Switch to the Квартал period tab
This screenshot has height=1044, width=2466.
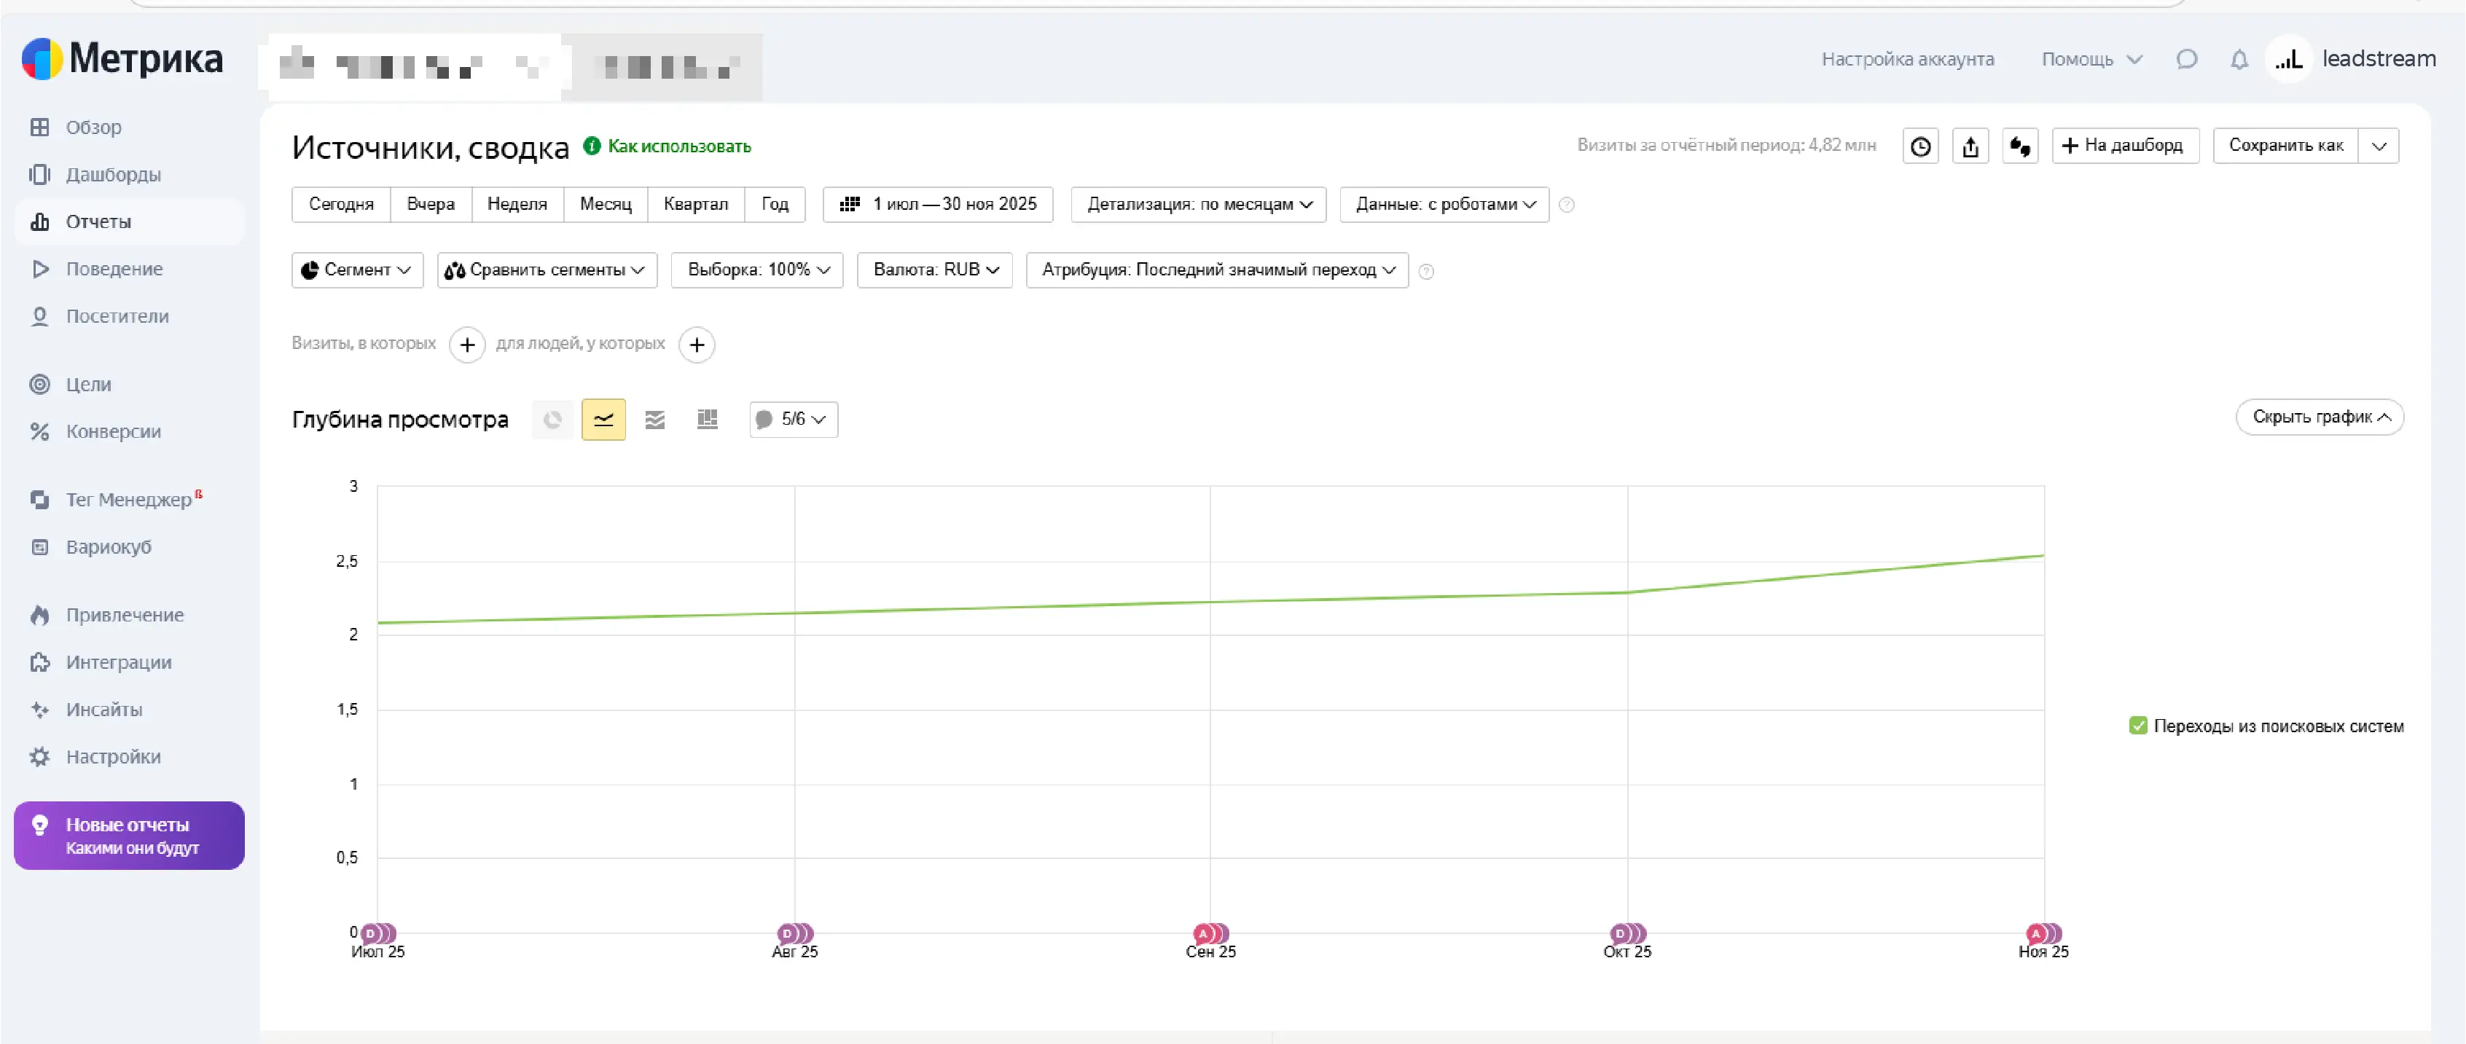click(696, 204)
